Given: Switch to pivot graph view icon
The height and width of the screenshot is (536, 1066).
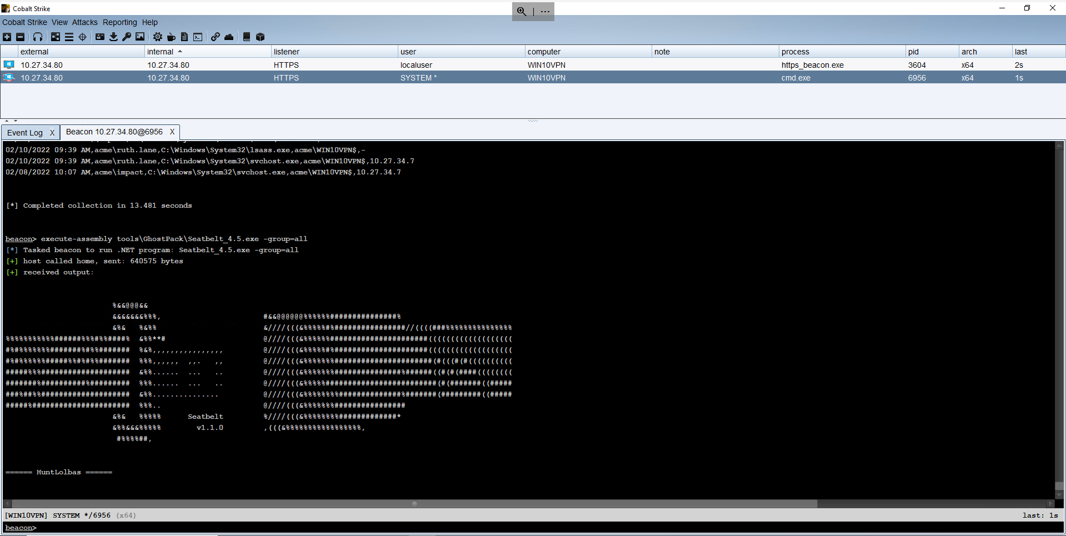Looking at the screenshot, I should tap(56, 37).
